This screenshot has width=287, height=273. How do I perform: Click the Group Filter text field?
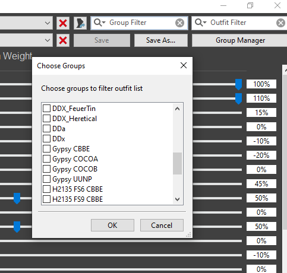click(139, 23)
